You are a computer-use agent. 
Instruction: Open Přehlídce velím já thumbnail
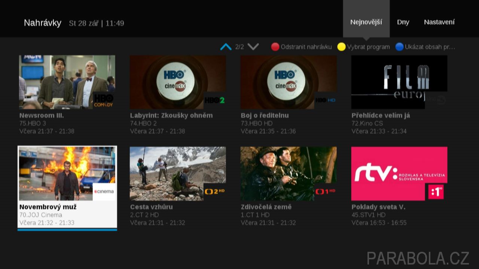(x=399, y=82)
